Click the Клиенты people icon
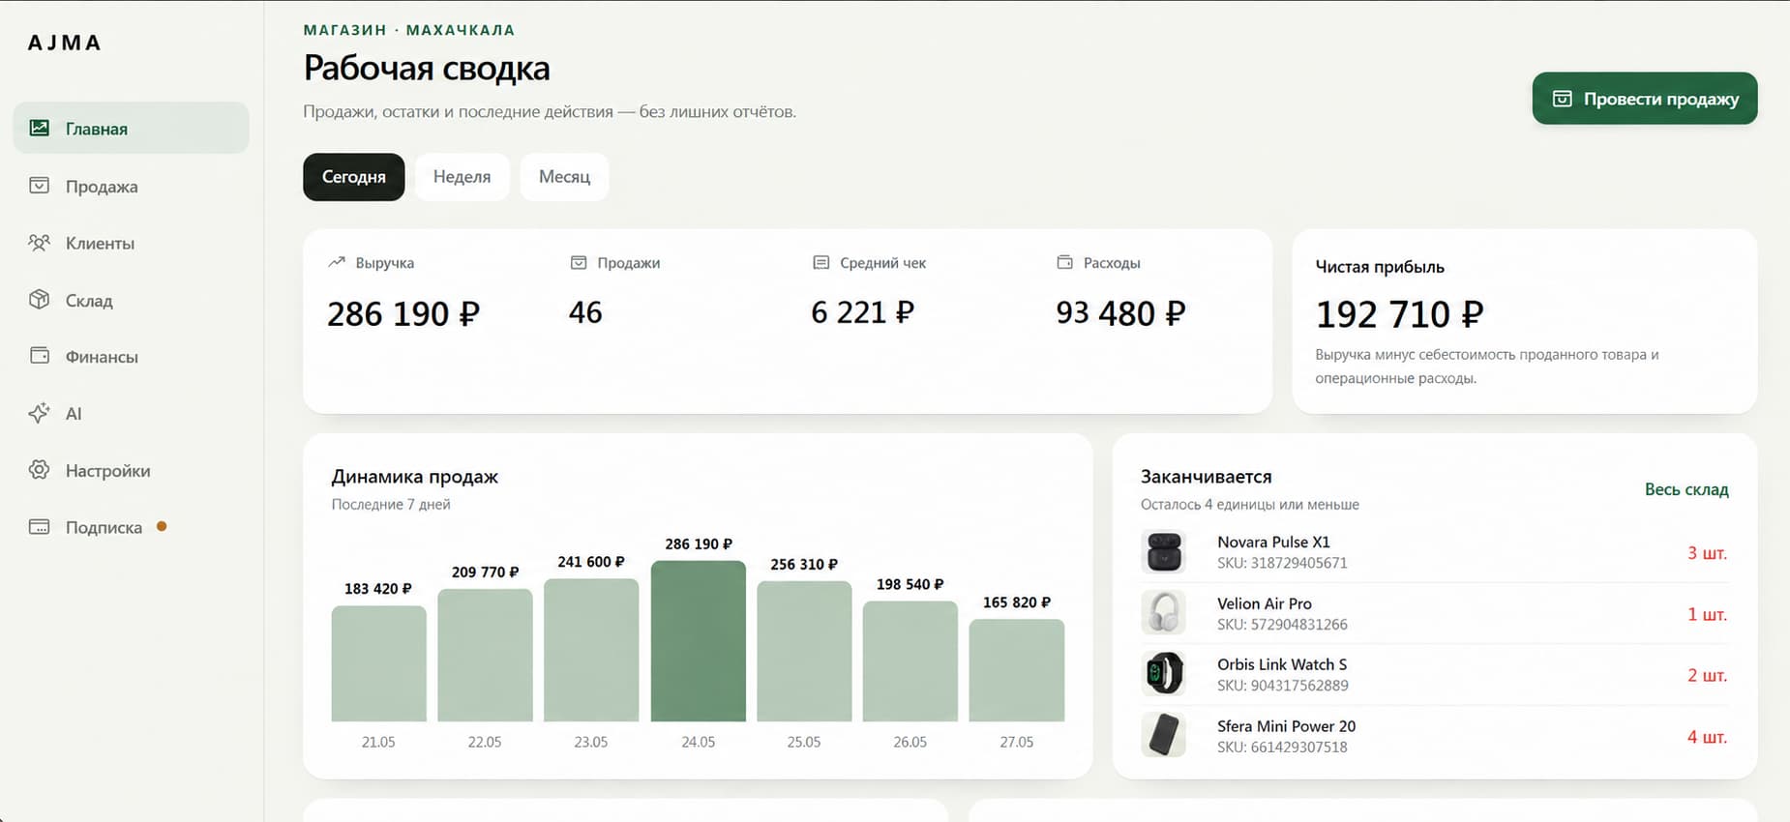The image size is (1790, 822). (x=39, y=242)
